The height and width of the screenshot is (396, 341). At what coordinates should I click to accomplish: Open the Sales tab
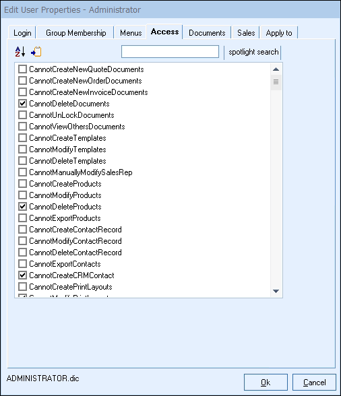coord(246,32)
